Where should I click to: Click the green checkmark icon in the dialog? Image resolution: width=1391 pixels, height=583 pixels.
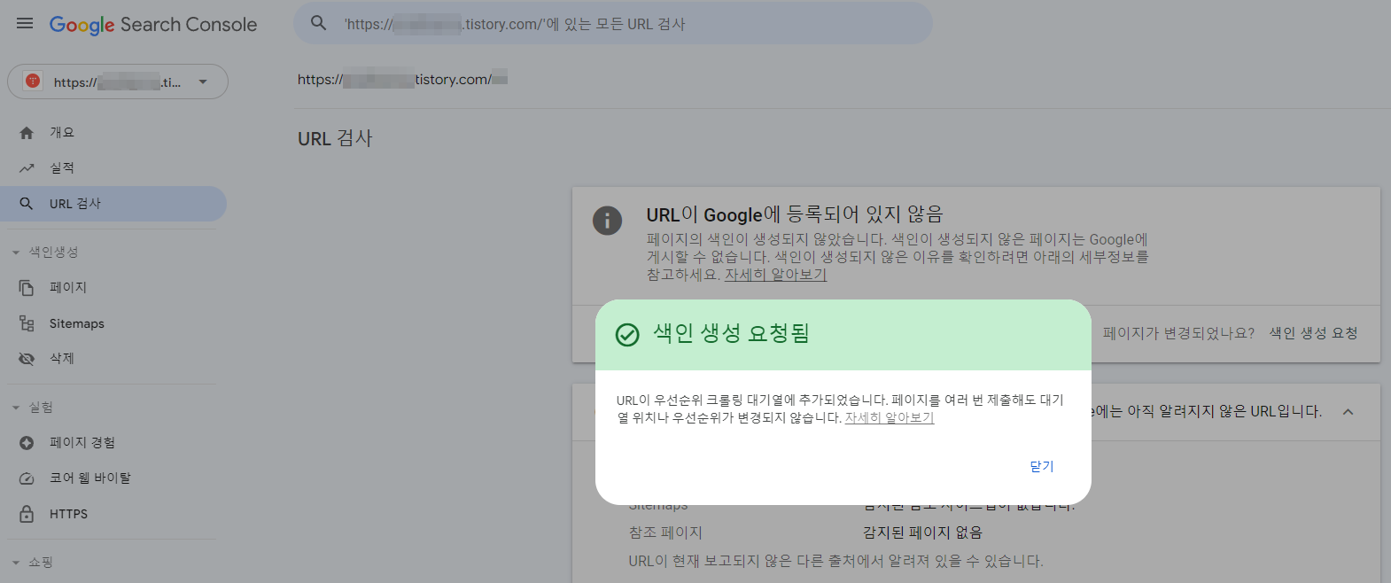pyautogui.click(x=627, y=334)
